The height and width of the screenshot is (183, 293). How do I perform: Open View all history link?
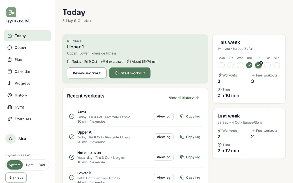coord(184,98)
